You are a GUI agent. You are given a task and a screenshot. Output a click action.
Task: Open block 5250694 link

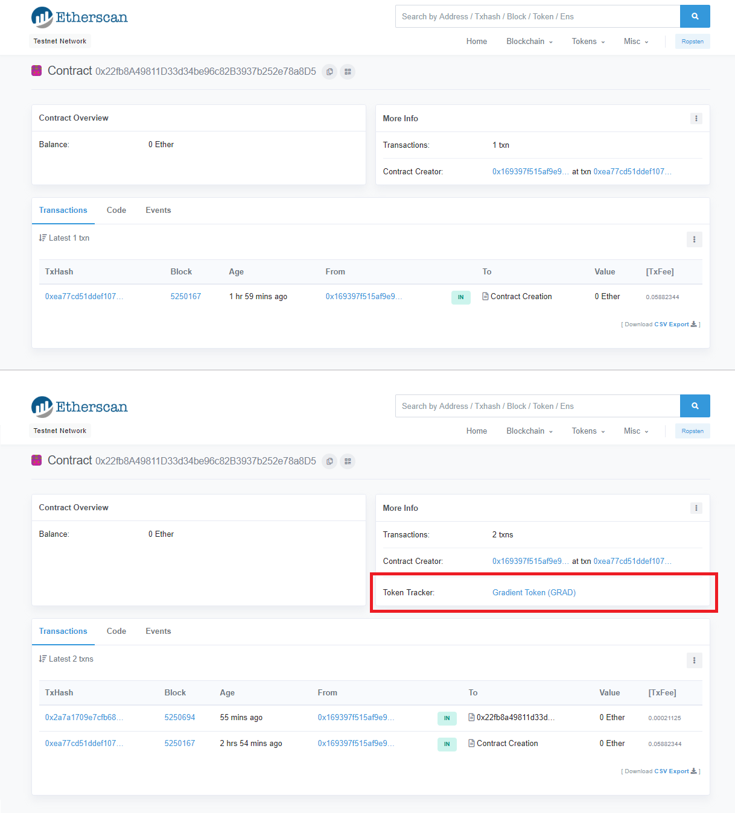click(x=180, y=717)
